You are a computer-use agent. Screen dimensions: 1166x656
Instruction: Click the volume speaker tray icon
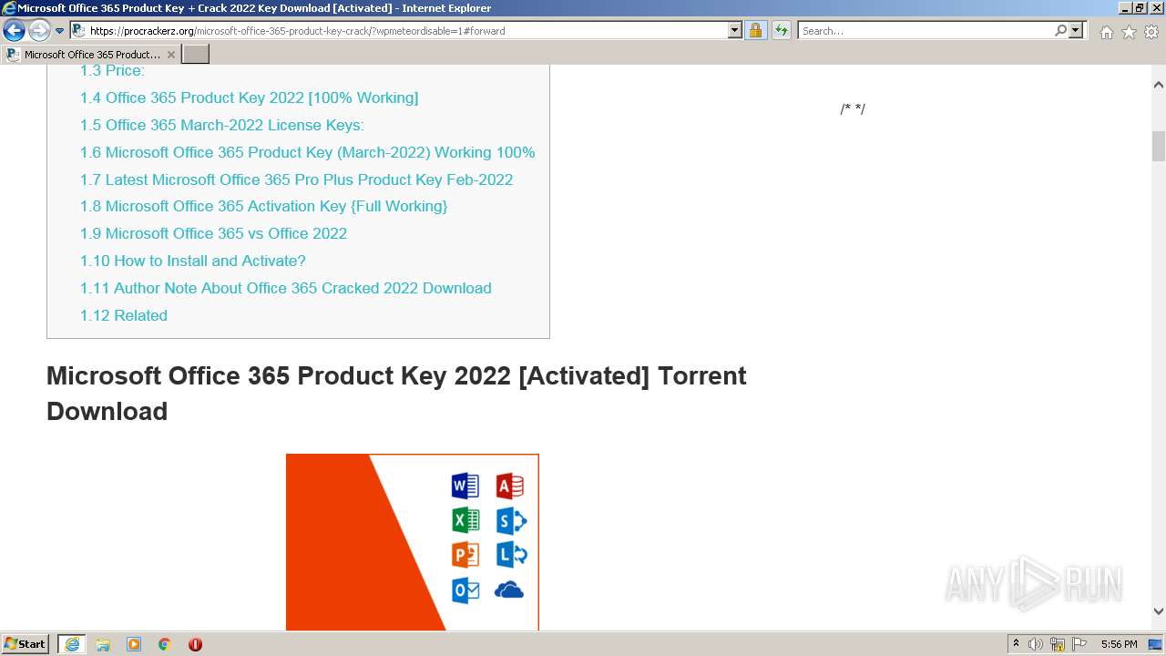pos(1036,644)
